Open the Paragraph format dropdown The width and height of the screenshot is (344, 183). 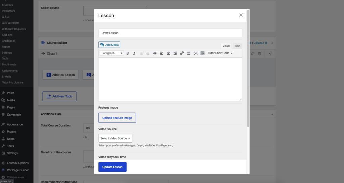(x=112, y=53)
